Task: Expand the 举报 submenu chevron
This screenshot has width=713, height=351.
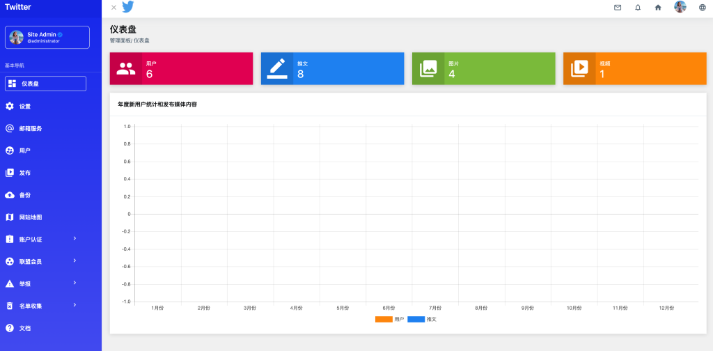Action: (75, 283)
